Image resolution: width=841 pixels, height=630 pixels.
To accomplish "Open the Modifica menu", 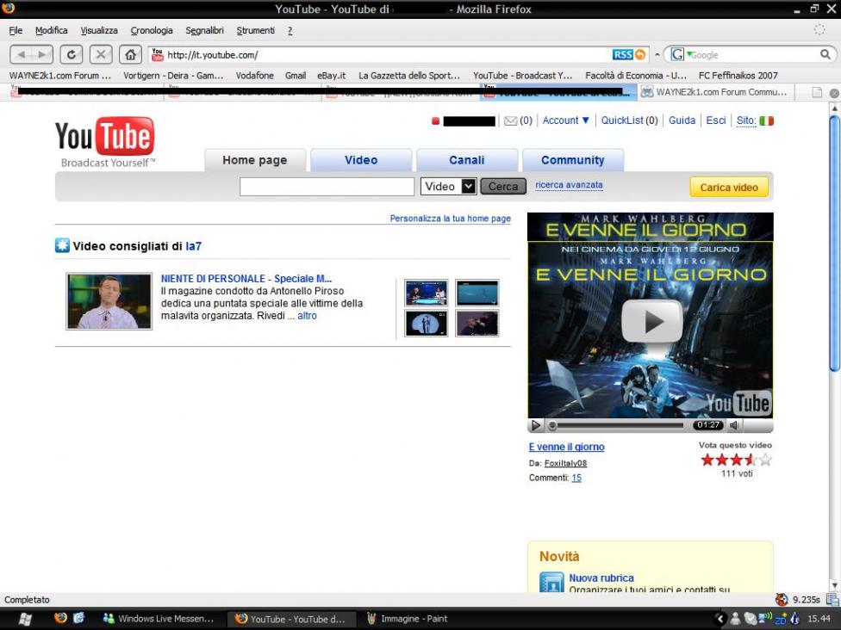I will point(52,30).
